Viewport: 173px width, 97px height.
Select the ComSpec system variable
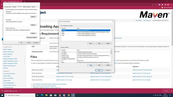pyautogui.click(x=86, y=52)
